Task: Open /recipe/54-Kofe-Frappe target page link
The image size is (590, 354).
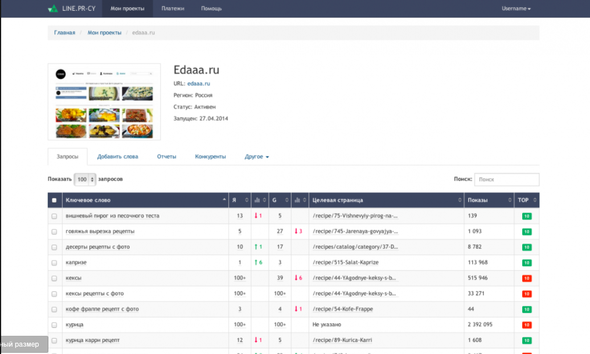Action: point(342,309)
